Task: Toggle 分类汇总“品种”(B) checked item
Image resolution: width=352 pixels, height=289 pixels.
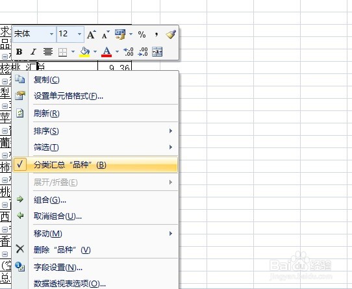Action: 95,165
